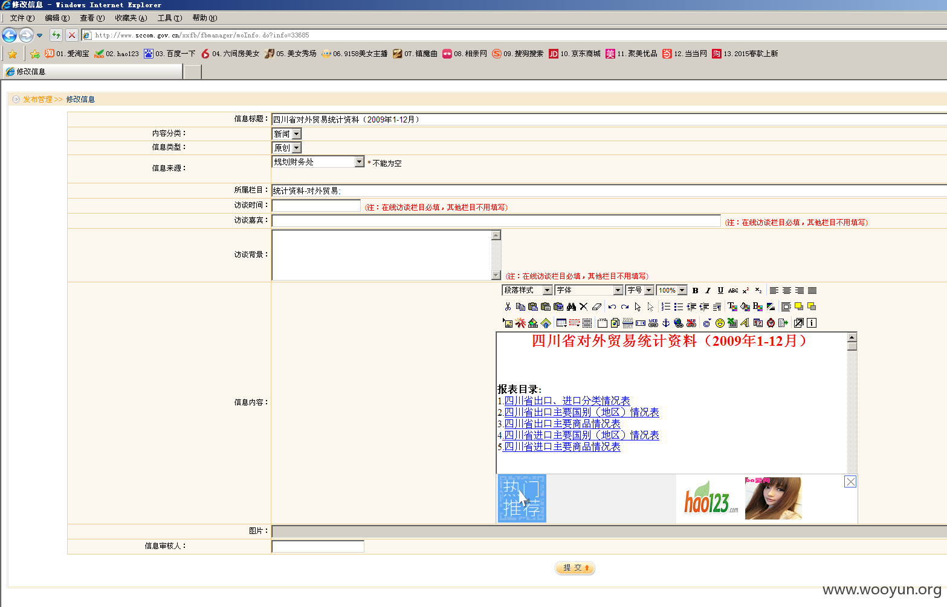
Task: Click the anchor bookmark icon
Action: pyautogui.click(x=666, y=323)
